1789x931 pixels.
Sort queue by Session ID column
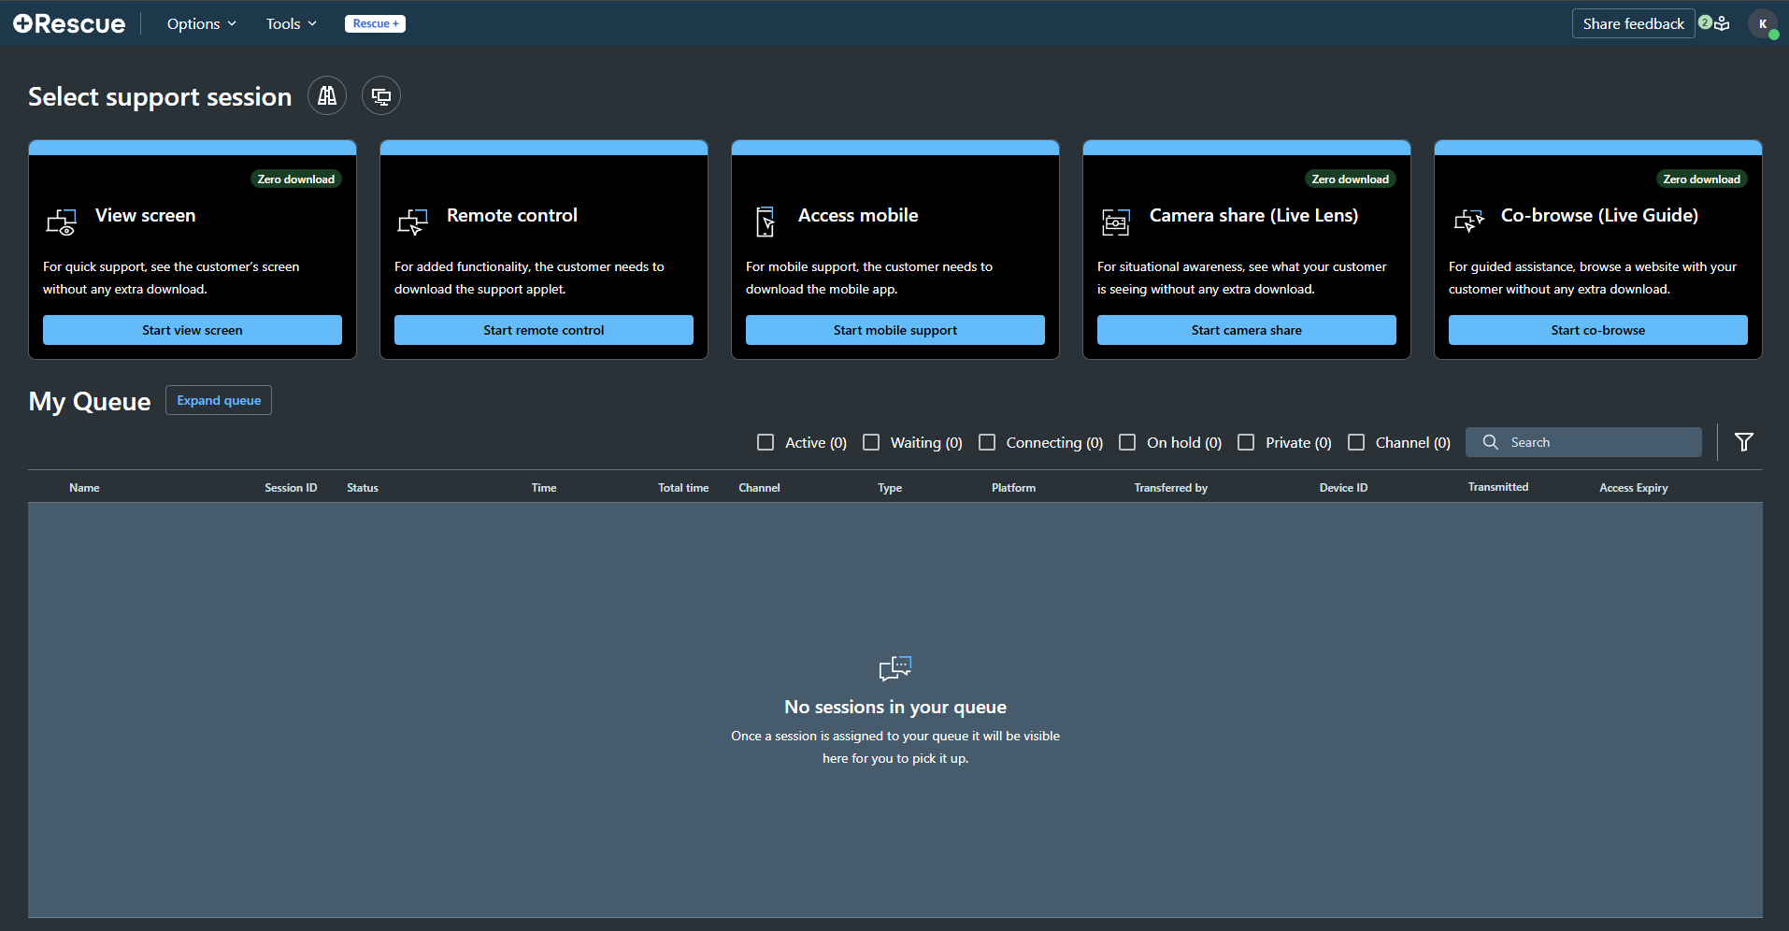pyautogui.click(x=291, y=488)
